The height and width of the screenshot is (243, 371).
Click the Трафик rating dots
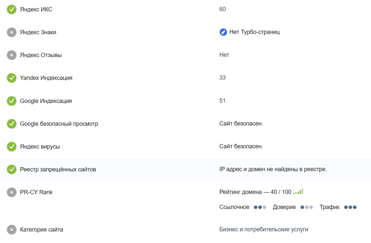pos(350,207)
